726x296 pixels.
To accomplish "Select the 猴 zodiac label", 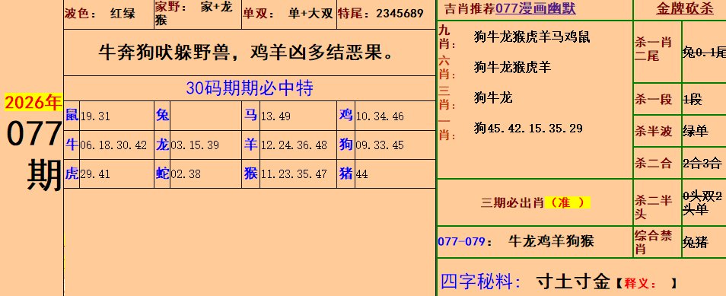I will coord(250,173).
